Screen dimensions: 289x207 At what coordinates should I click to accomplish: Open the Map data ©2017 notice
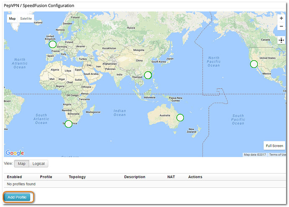click(x=255, y=155)
